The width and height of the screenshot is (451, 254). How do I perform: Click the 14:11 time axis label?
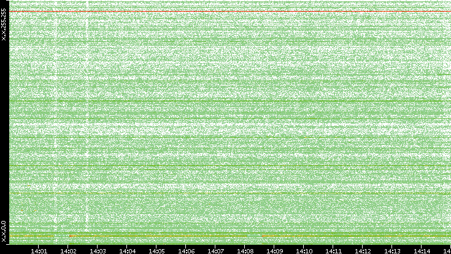[x=334, y=252]
